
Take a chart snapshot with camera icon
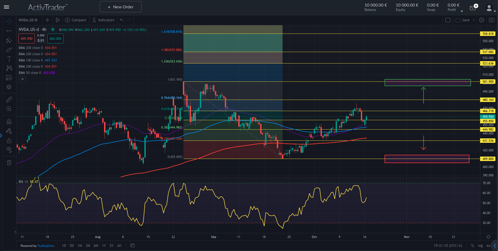491,20
